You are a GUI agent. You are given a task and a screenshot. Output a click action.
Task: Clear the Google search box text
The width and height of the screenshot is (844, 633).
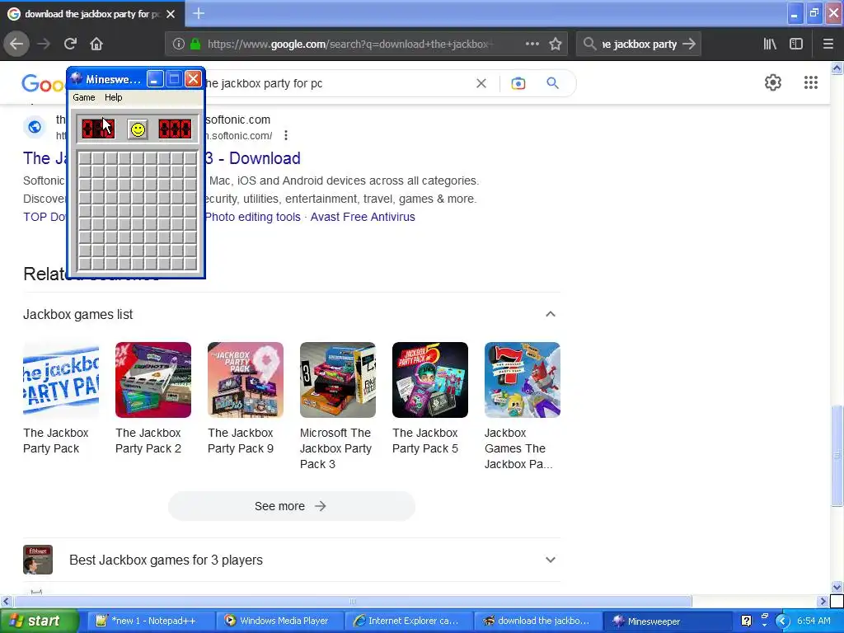481,83
